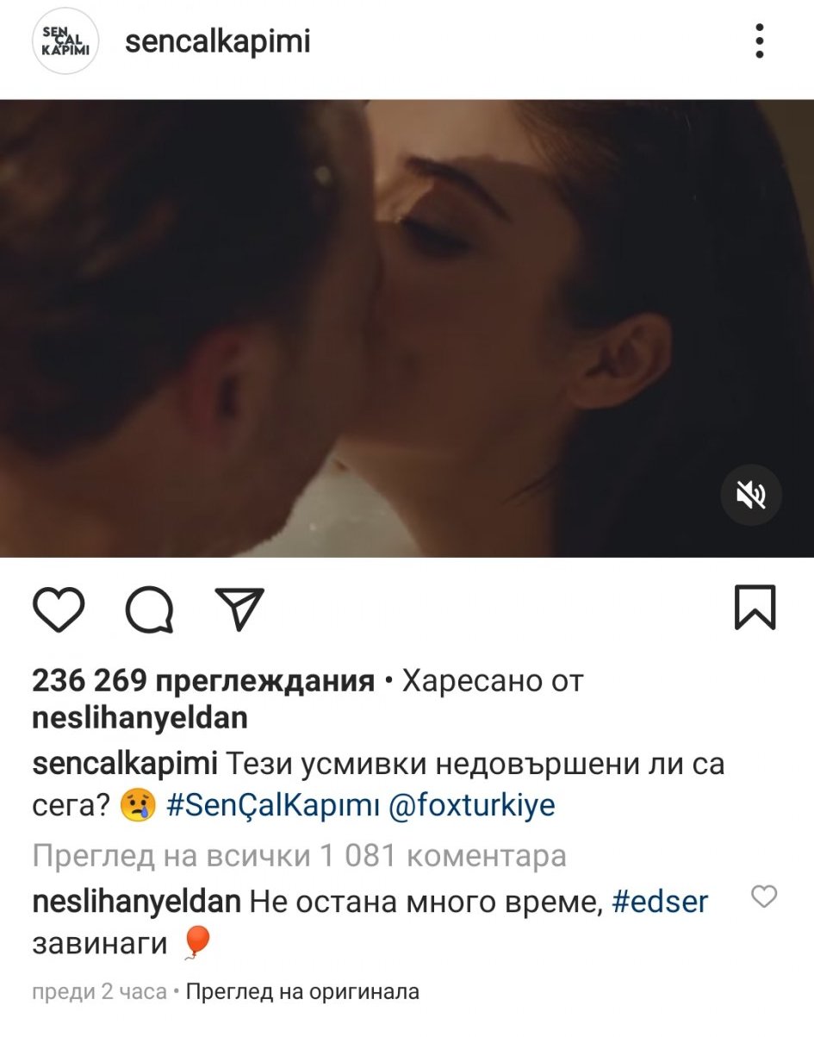This screenshot has width=814, height=1037.
Task: Tap the 'преди 2 часа' timestamp
Action: pos(99,992)
